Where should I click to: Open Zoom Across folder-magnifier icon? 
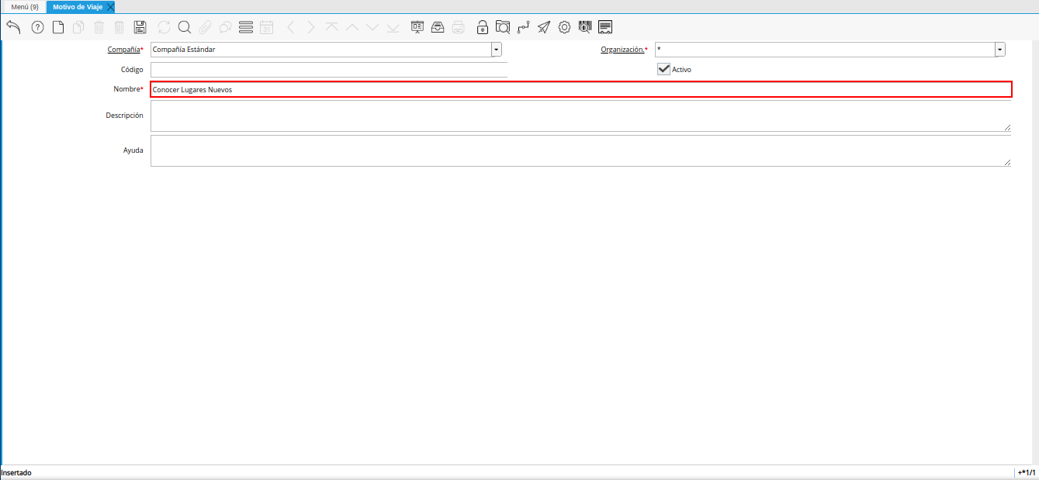point(503,27)
